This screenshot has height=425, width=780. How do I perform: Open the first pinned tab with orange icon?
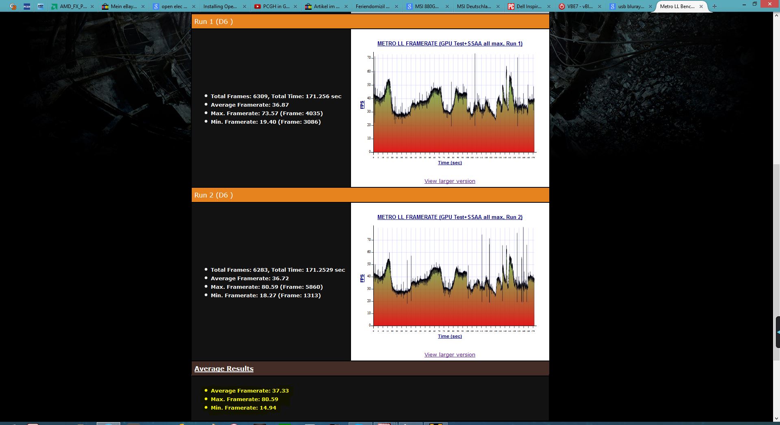(13, 6)
